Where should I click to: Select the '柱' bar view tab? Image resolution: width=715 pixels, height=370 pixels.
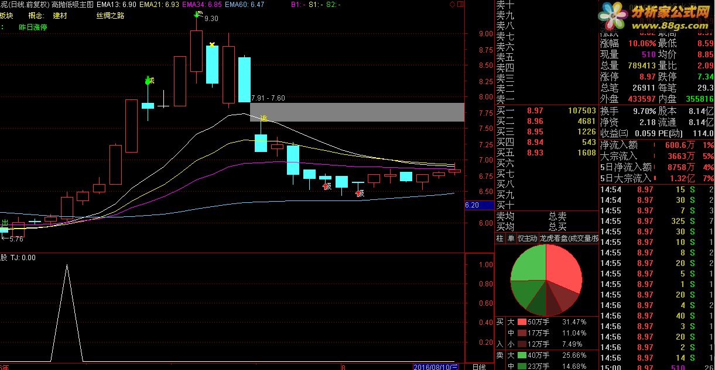click(500, 238)
